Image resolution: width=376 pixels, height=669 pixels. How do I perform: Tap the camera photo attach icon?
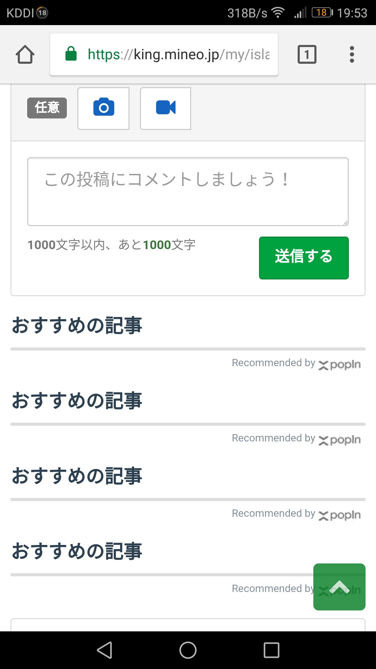pos(103,108)
